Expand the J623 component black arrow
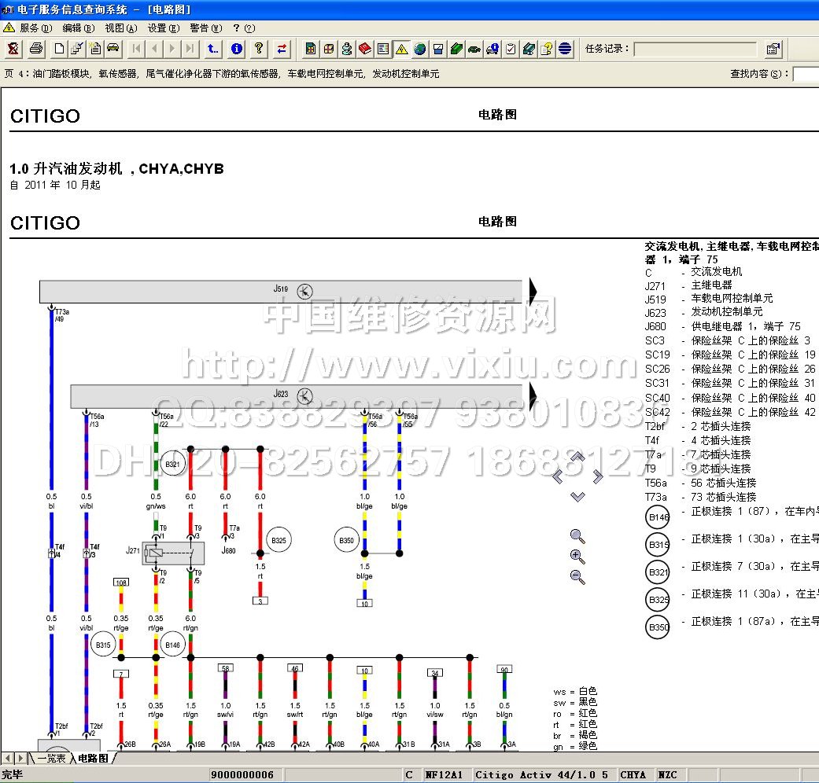The width and height of the screenshot is (819, 783). click(x=533, y=395)
